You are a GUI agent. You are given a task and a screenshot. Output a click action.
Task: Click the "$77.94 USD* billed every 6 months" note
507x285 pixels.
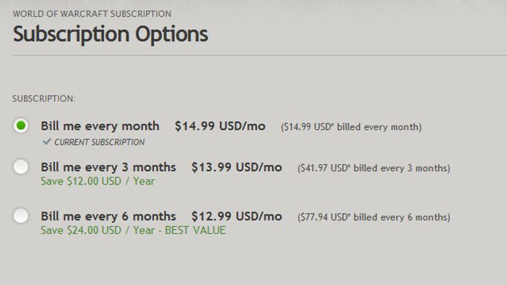[374, 217]
